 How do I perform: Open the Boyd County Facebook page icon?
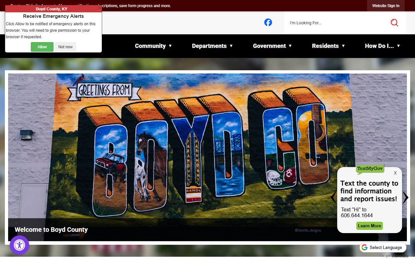click(268, 22)
